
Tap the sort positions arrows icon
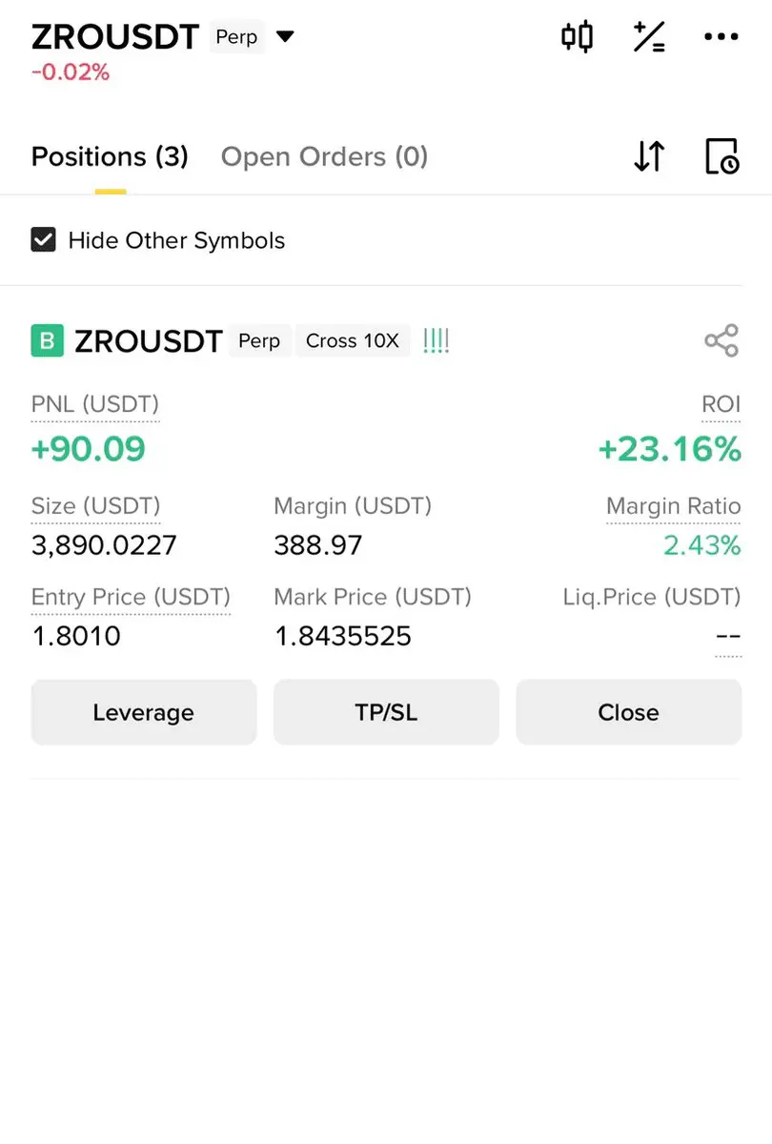[649, 156]
